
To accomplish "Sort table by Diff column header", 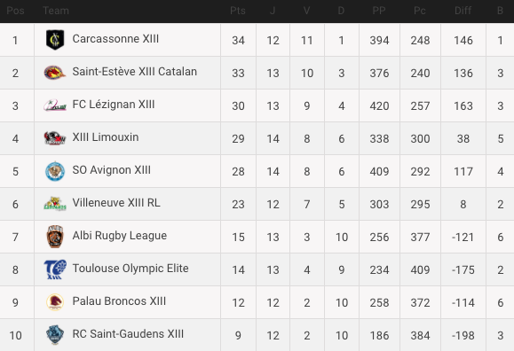I will [463, 11].
